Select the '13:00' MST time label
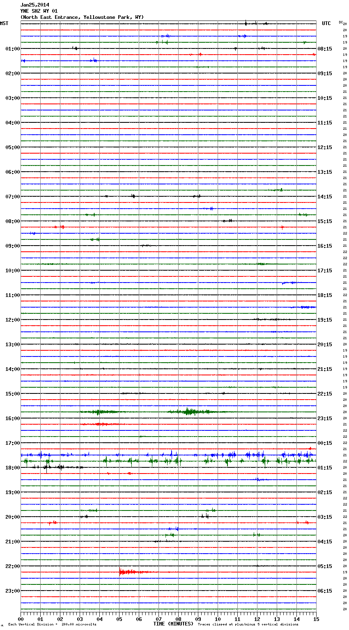 13,345
